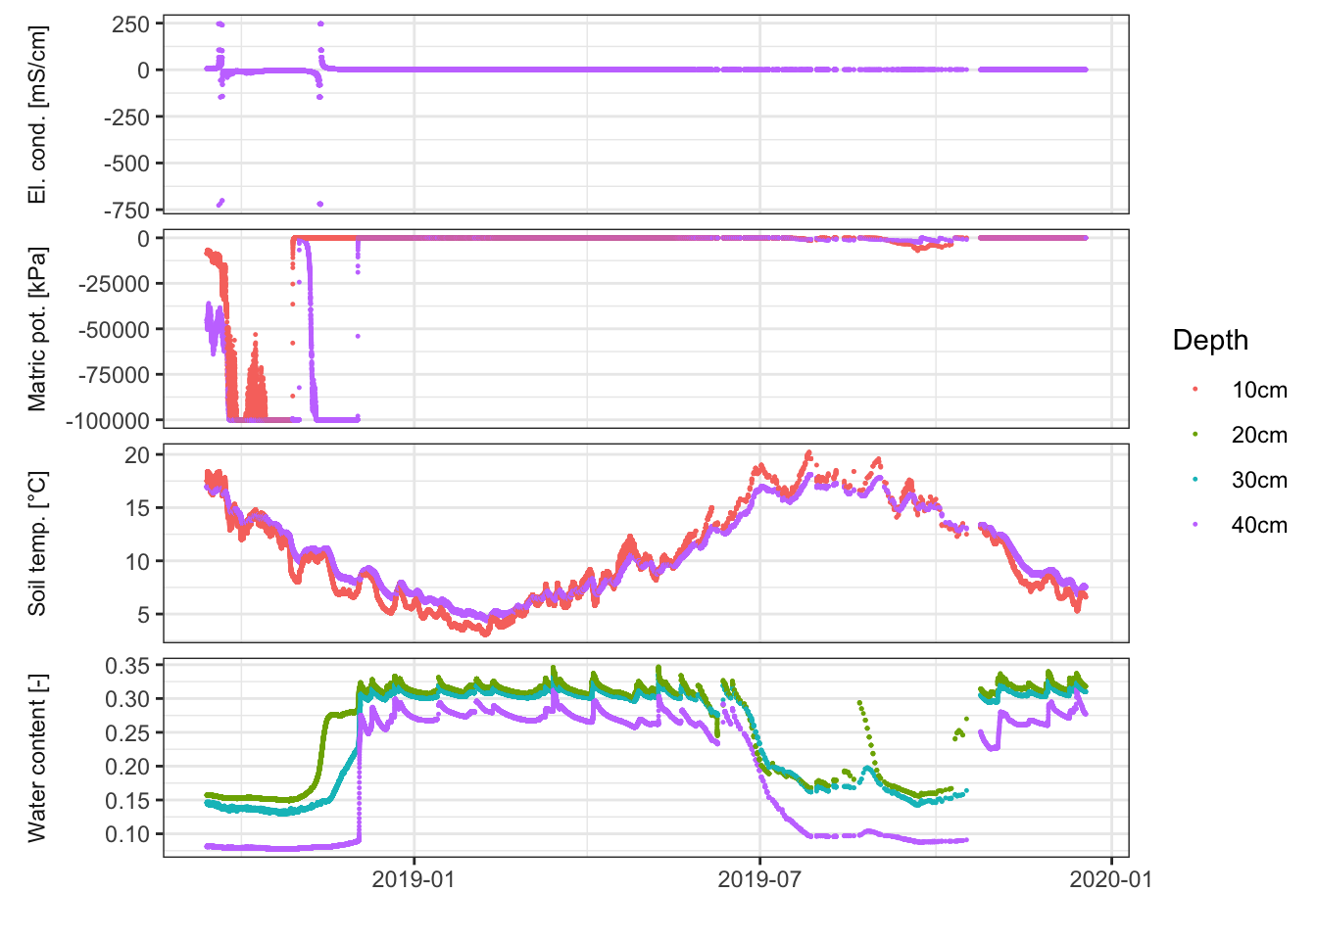
Task: Click the red 10cm legend dot
Action: (x=1195, y=390)
